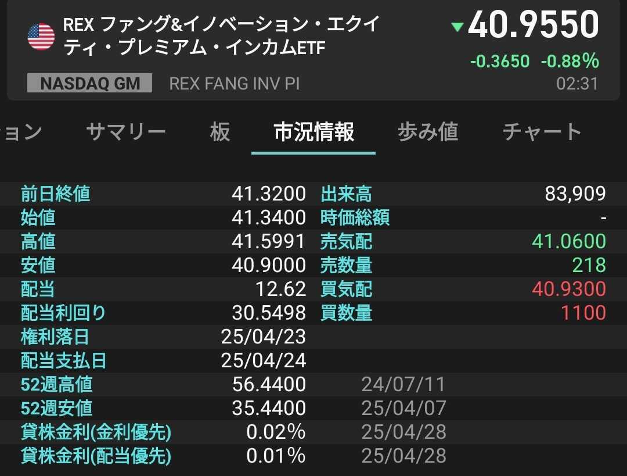Switch to the 板 tab

click(220, 132)
